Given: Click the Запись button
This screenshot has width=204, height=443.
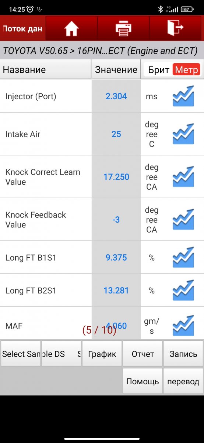Looking at the screenshot, I should pos(183,354).
